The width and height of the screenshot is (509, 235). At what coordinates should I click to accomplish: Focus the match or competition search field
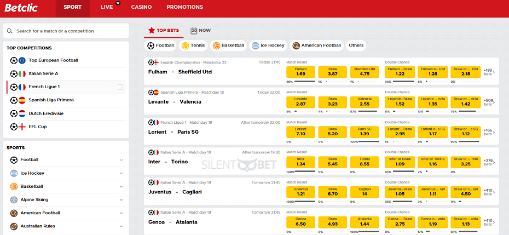(x=66, y=31)
